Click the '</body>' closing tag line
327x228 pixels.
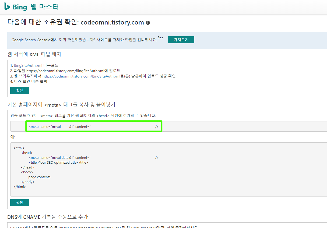[28, 182]
